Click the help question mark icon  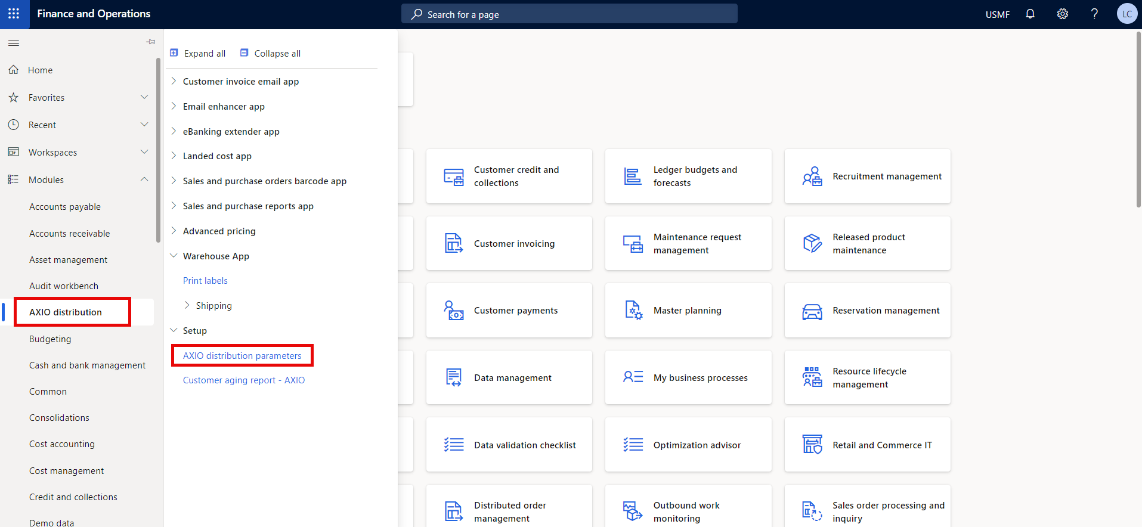[x=1094, y=14]
